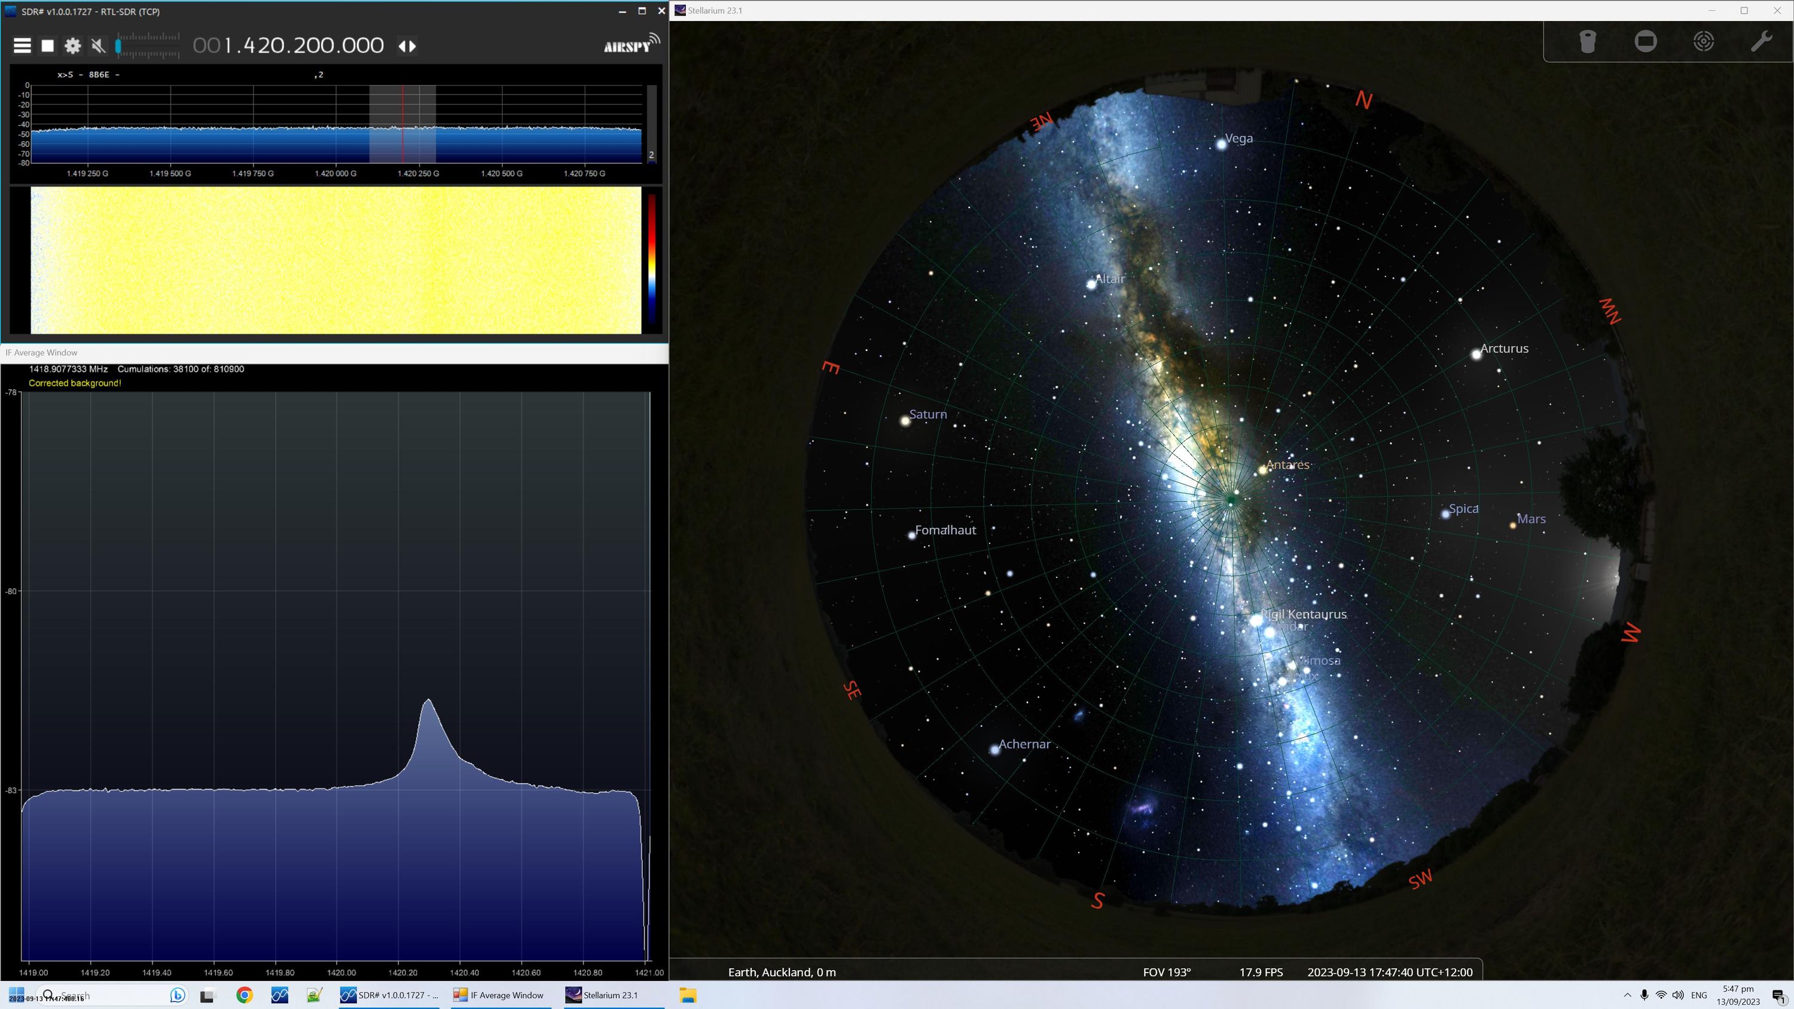Adjust the SDR# volume slider

[148, 46]
